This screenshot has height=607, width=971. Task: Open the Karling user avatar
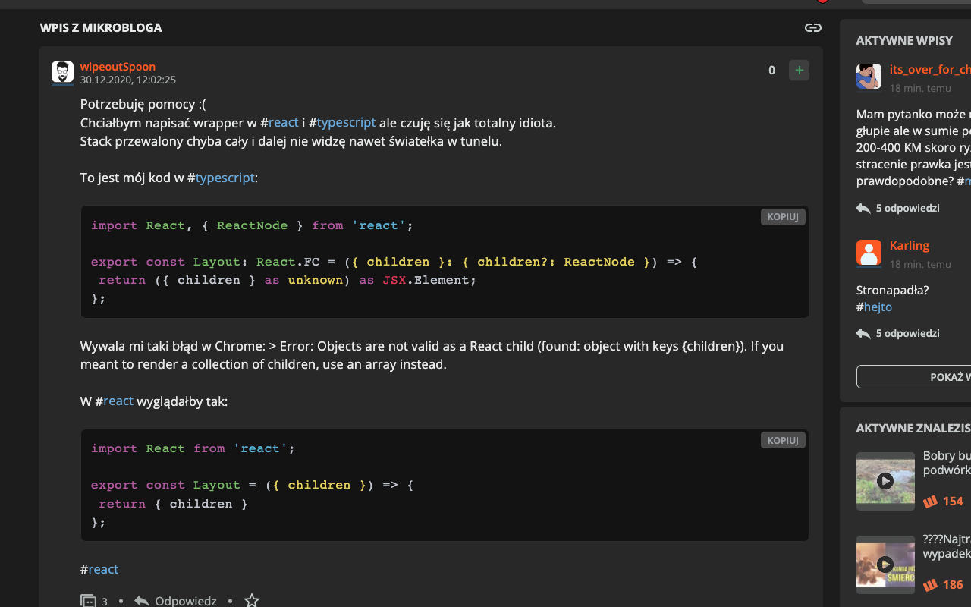[x=869, y=253]
